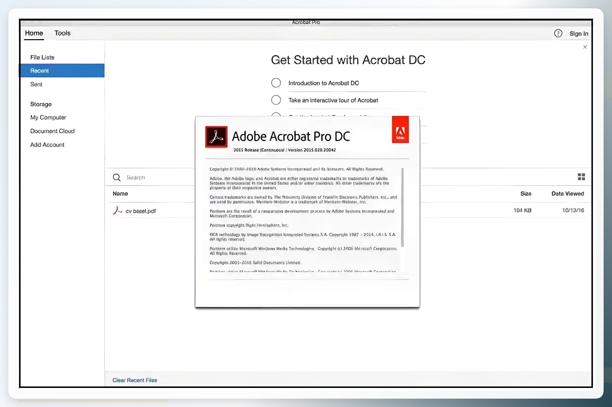Close the Get Started panel
The height and width of the screenshot is (407, 612).
coord(585,47)
